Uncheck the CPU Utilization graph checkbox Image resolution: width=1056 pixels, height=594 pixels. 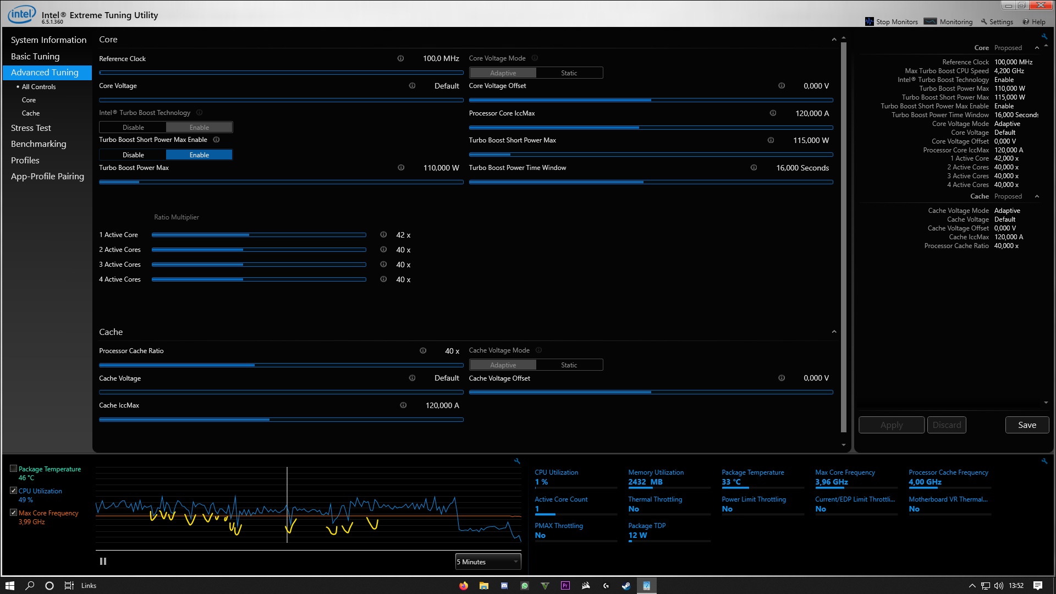pos(13,490)
